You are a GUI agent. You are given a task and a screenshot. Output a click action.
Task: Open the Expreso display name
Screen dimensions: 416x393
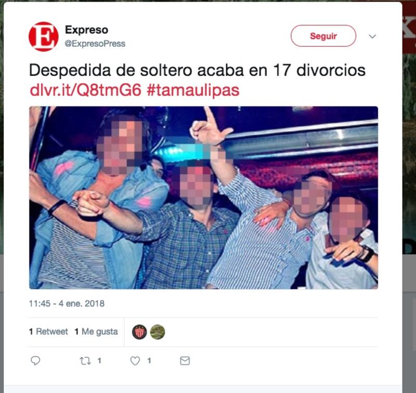click(x=86, y=30)
